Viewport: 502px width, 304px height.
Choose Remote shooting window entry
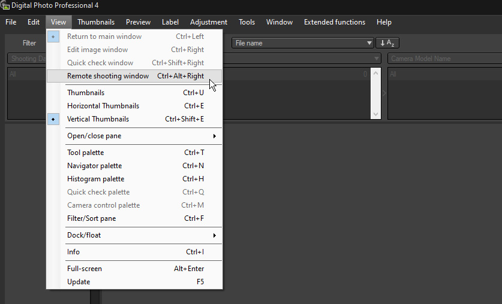click(134, 76)
